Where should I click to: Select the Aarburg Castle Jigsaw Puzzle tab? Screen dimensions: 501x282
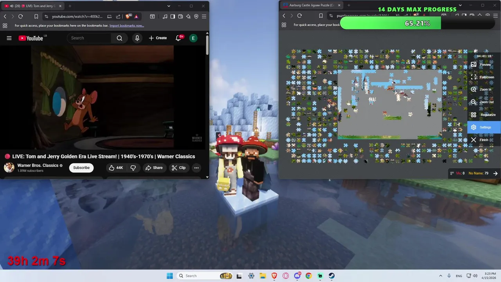[311, 5]
